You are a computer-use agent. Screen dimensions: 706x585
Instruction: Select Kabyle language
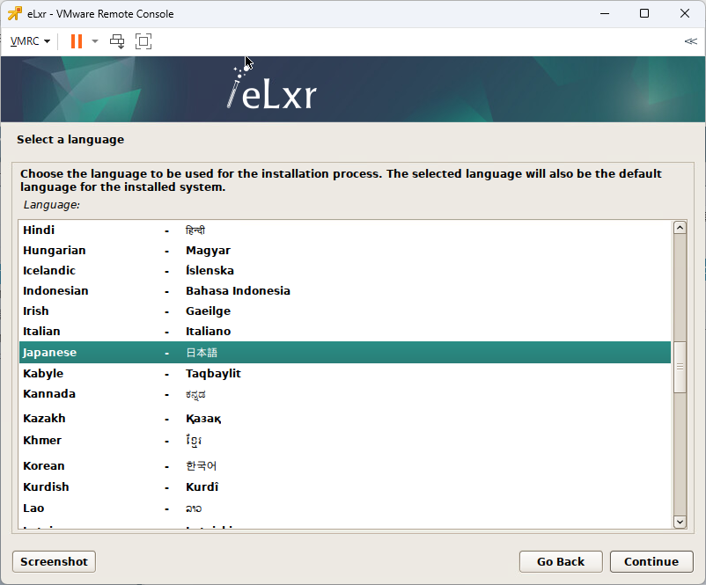point(345,374)
